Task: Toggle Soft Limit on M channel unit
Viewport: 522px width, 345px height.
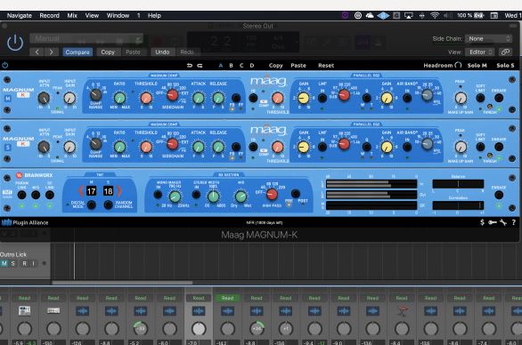Action: [480, 98]
